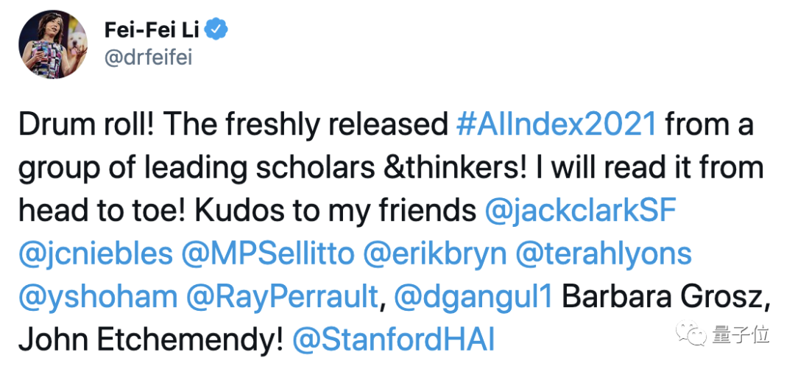795x369 pixels.
Task: Go to the @yshoham mention
Action: click(96, 297)
